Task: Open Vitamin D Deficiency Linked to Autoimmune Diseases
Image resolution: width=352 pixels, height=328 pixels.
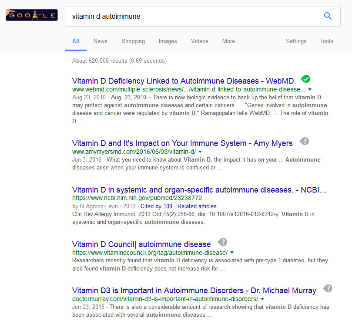Action: tap(183, 81)
